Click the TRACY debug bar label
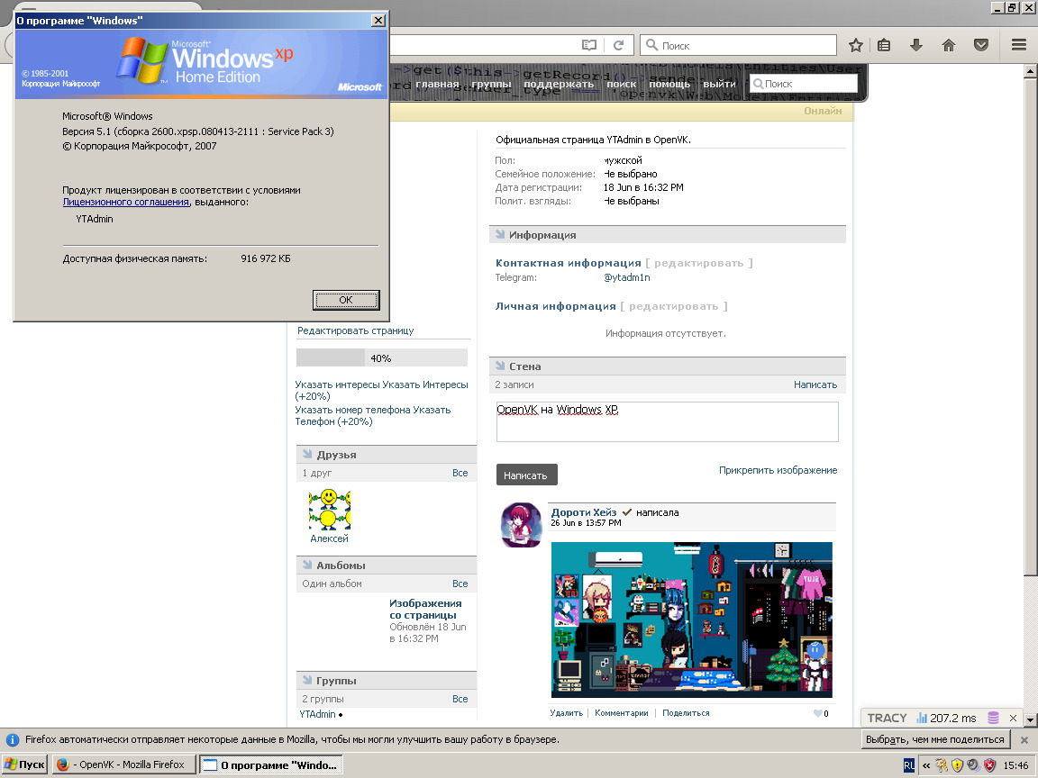The width and height of the screenshot is (1038, 778). [x=887, y=718]
